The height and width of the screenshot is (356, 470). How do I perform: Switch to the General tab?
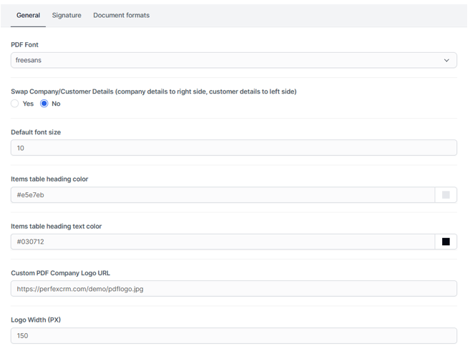coord(28,15)
